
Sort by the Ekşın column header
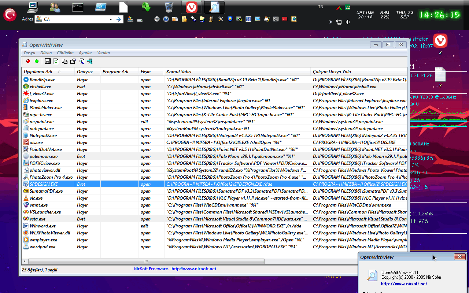pos(151,72)
